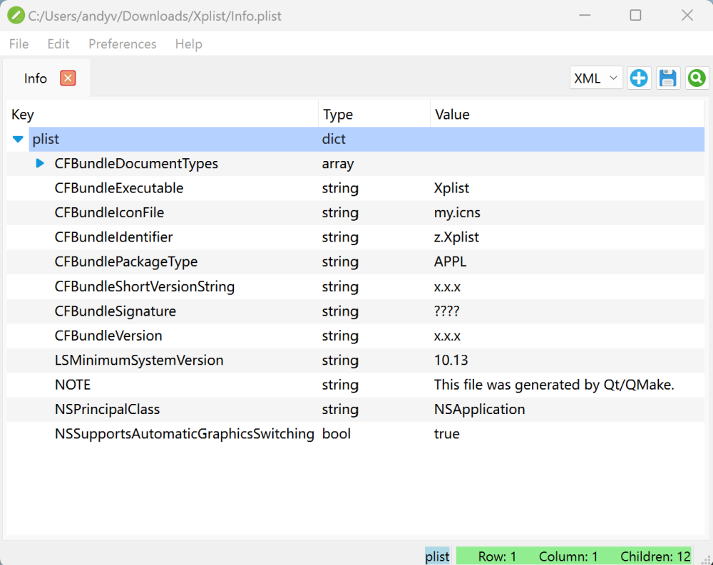Select the NSSupportsAutomaticGraphicsSwitching key

[x=184, y=434]
